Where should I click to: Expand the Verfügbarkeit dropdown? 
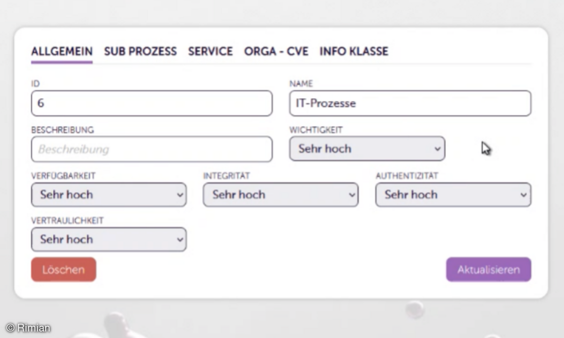coord(109,195)
